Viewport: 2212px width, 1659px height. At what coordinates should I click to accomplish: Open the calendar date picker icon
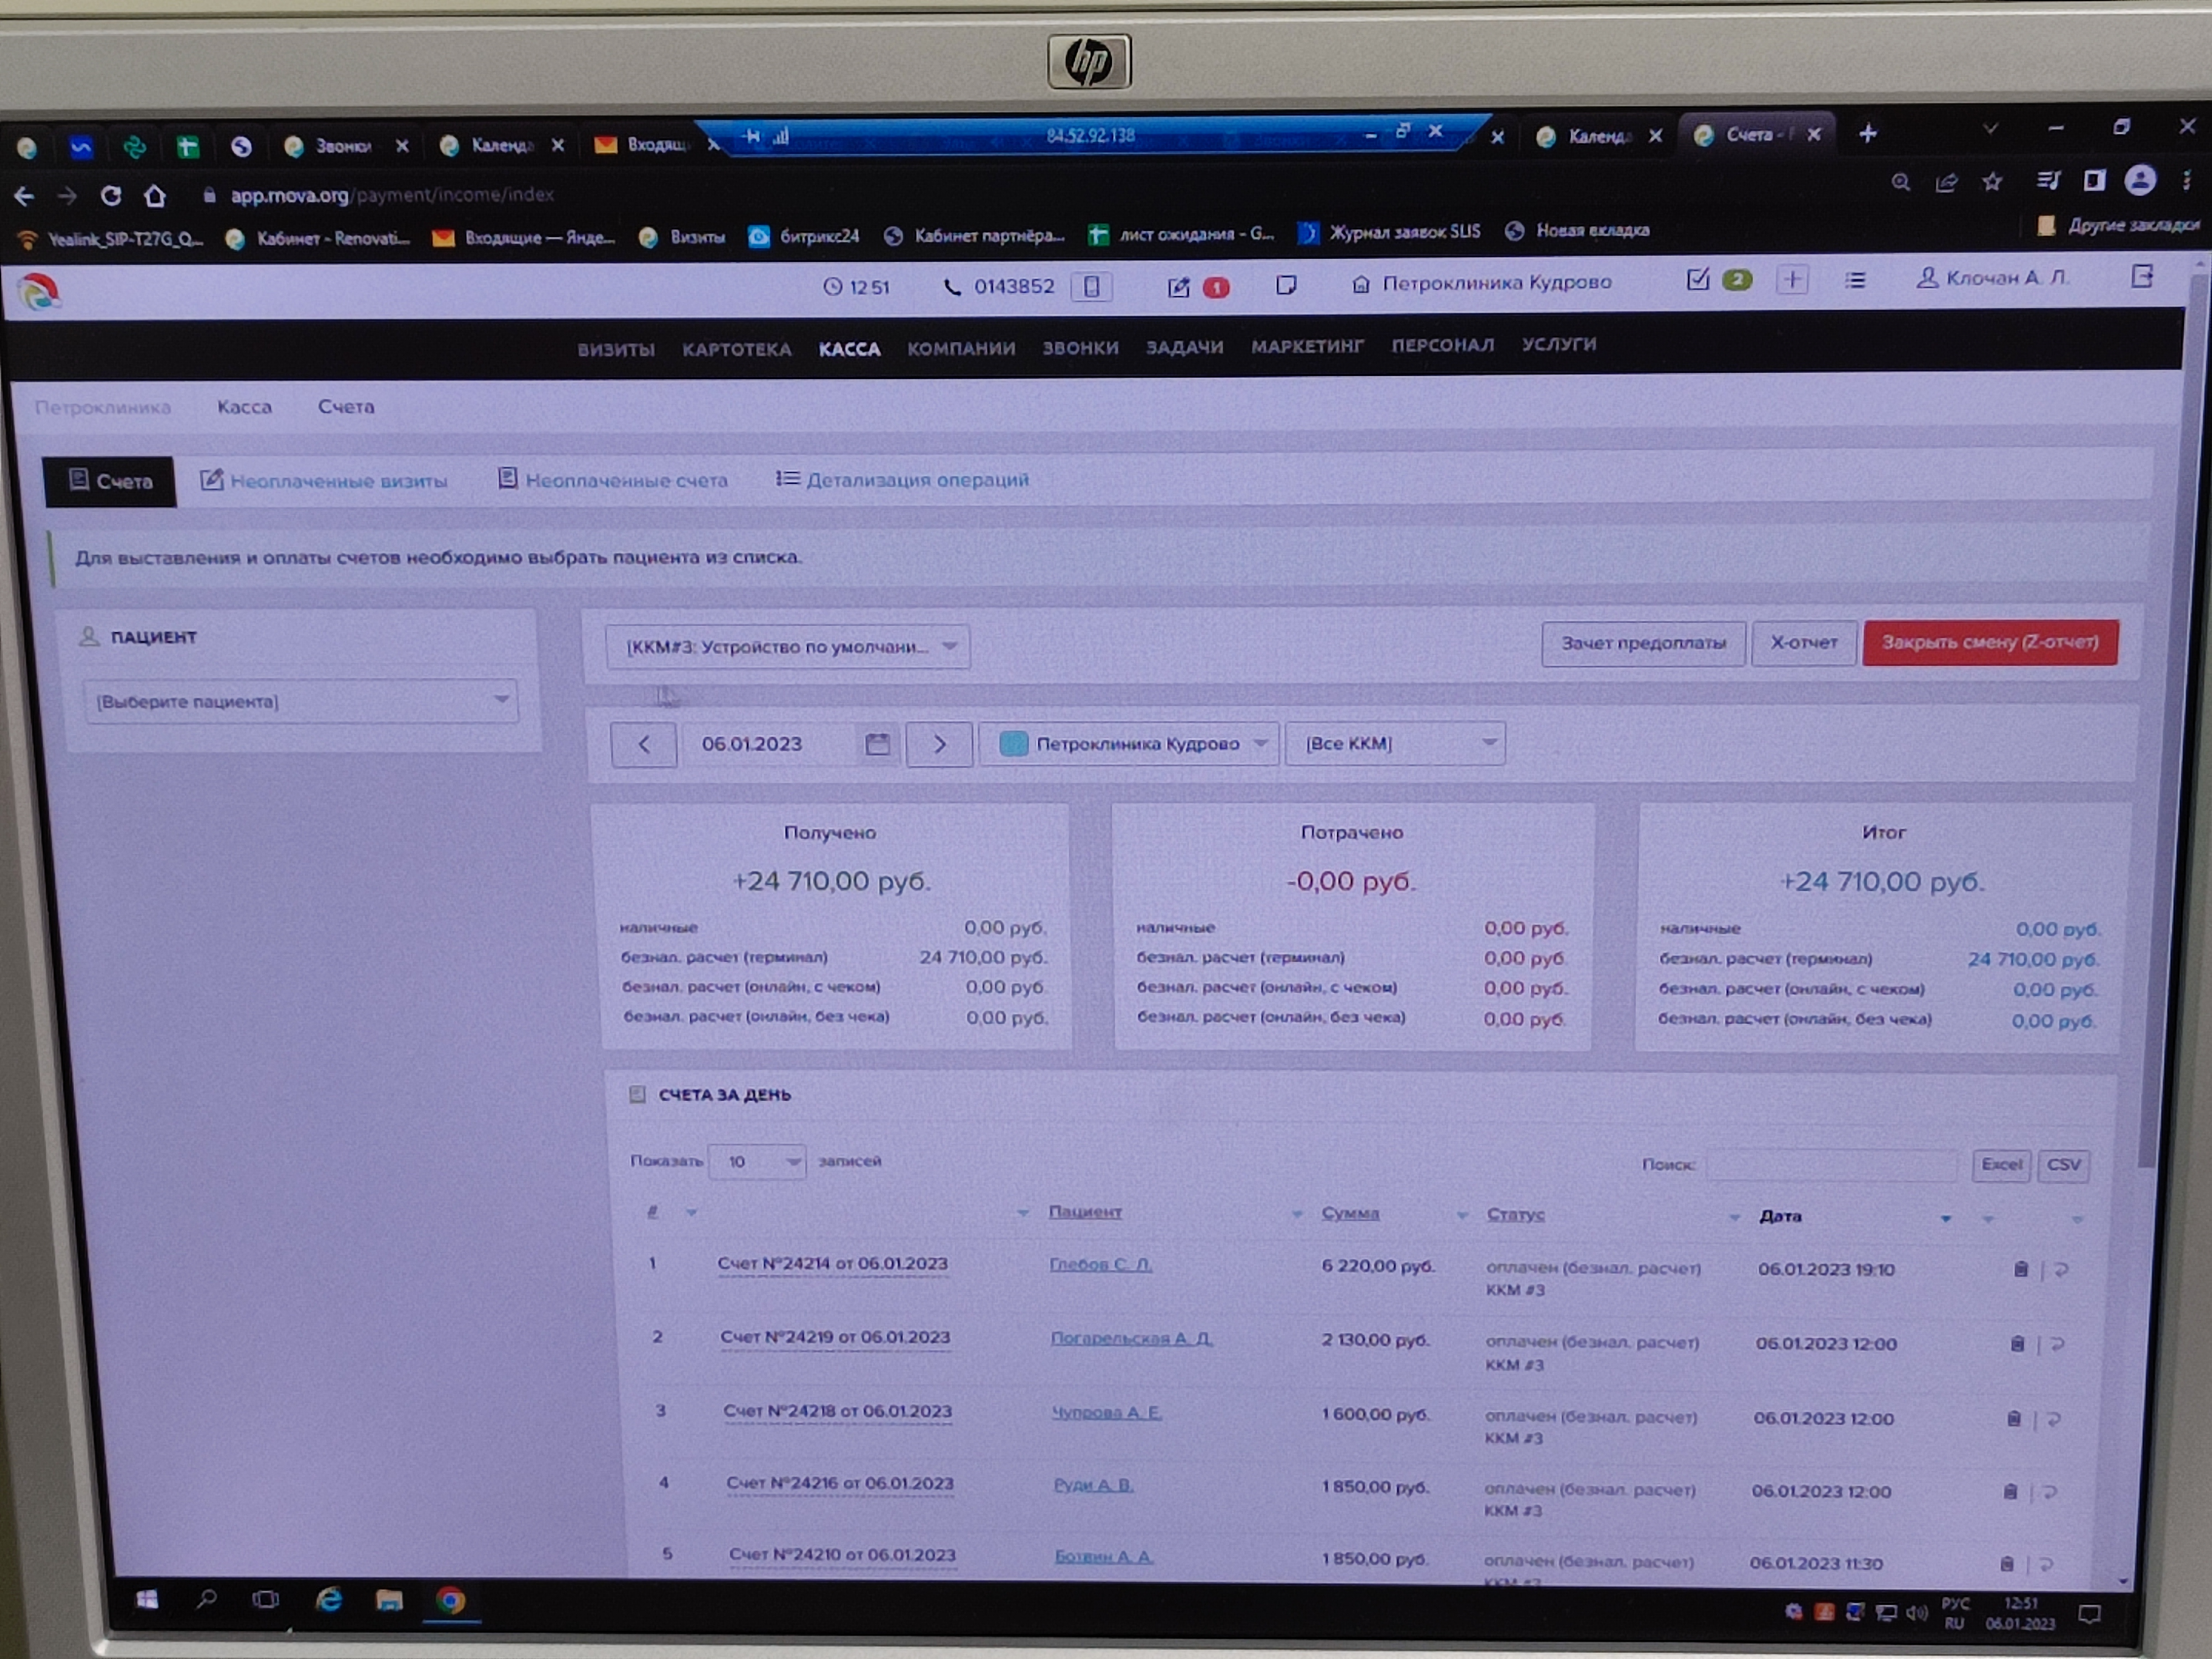[877, 744]
